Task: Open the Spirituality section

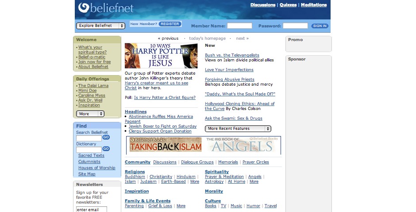Action: click(x=217, y=172)
